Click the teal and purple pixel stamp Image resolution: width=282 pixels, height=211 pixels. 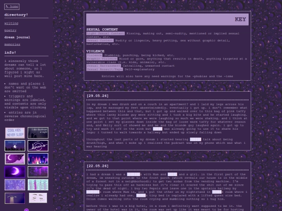(x=38, y=184)
